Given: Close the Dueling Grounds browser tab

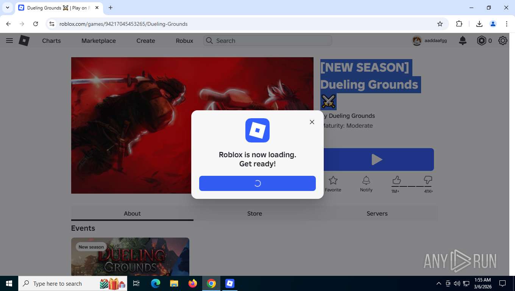Looking at the screenshot, I should point(97,8).
